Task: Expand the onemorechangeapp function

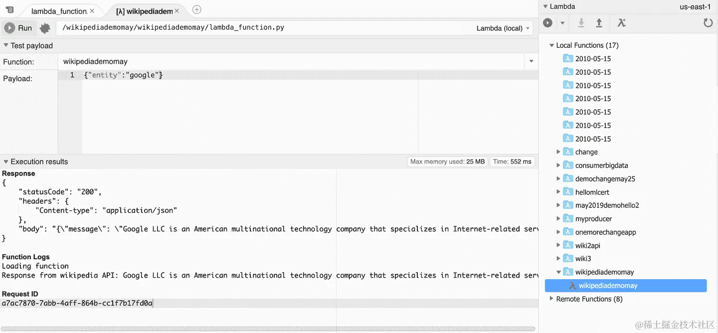Action: click(x=558, y=232)
